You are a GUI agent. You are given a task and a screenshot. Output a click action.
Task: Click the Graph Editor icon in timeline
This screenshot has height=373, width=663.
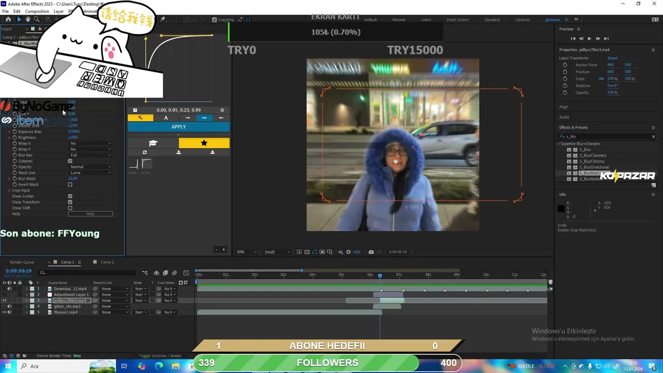pyautogui.click(x=186, y=273)
